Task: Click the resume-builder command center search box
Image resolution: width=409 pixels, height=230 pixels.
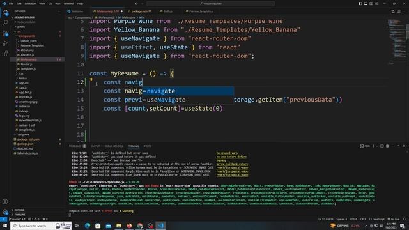Action: coord(211,4)
